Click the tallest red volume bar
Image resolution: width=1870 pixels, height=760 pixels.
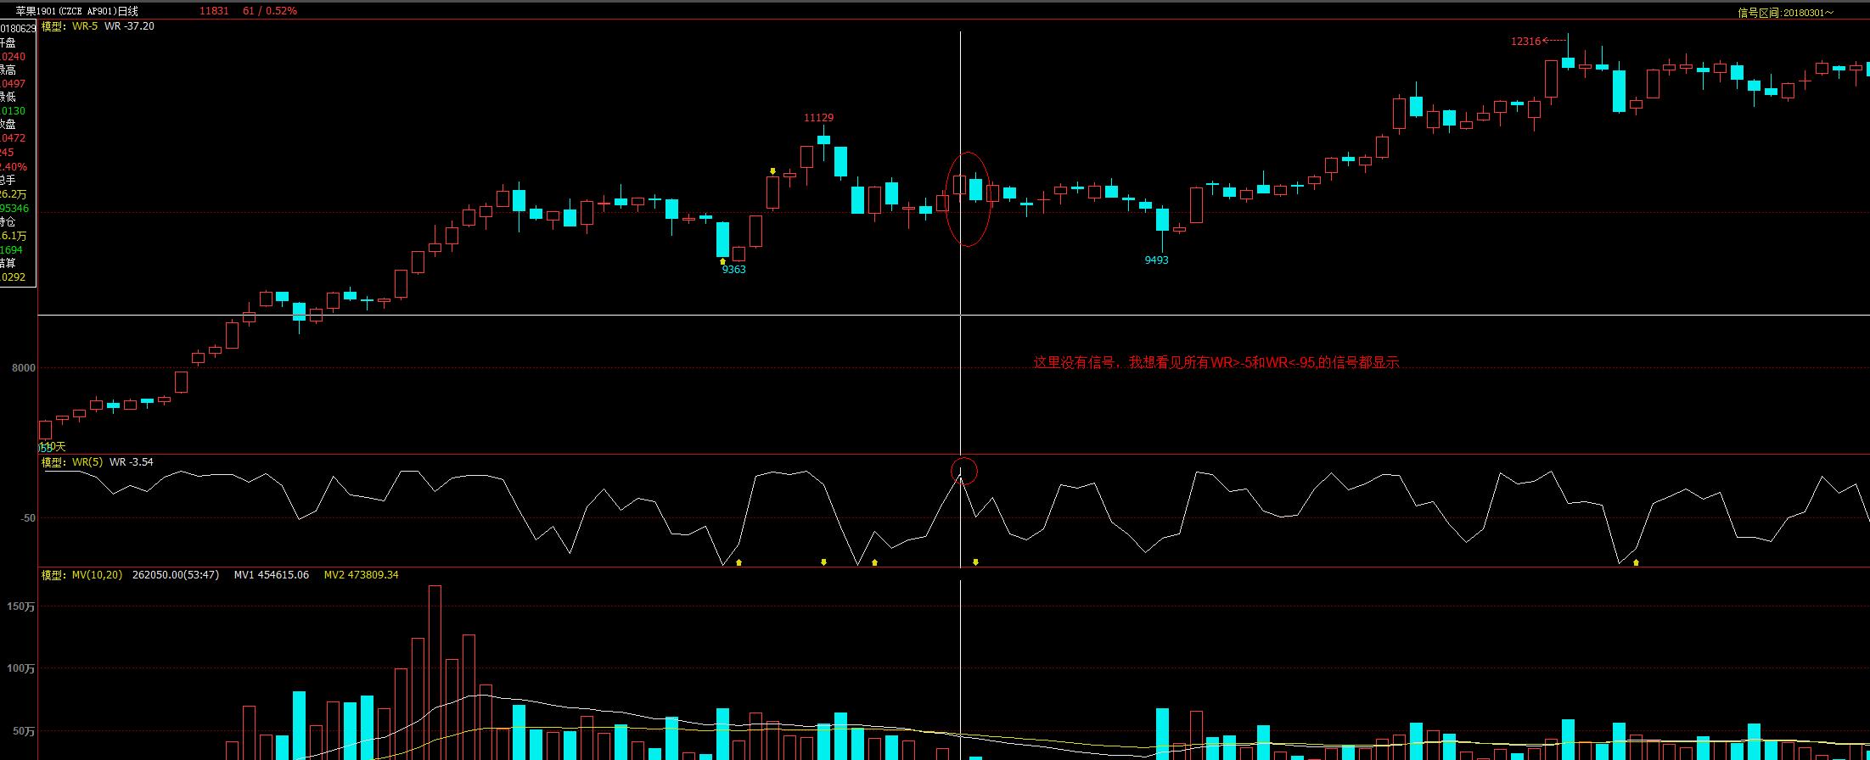coord(435,670)
